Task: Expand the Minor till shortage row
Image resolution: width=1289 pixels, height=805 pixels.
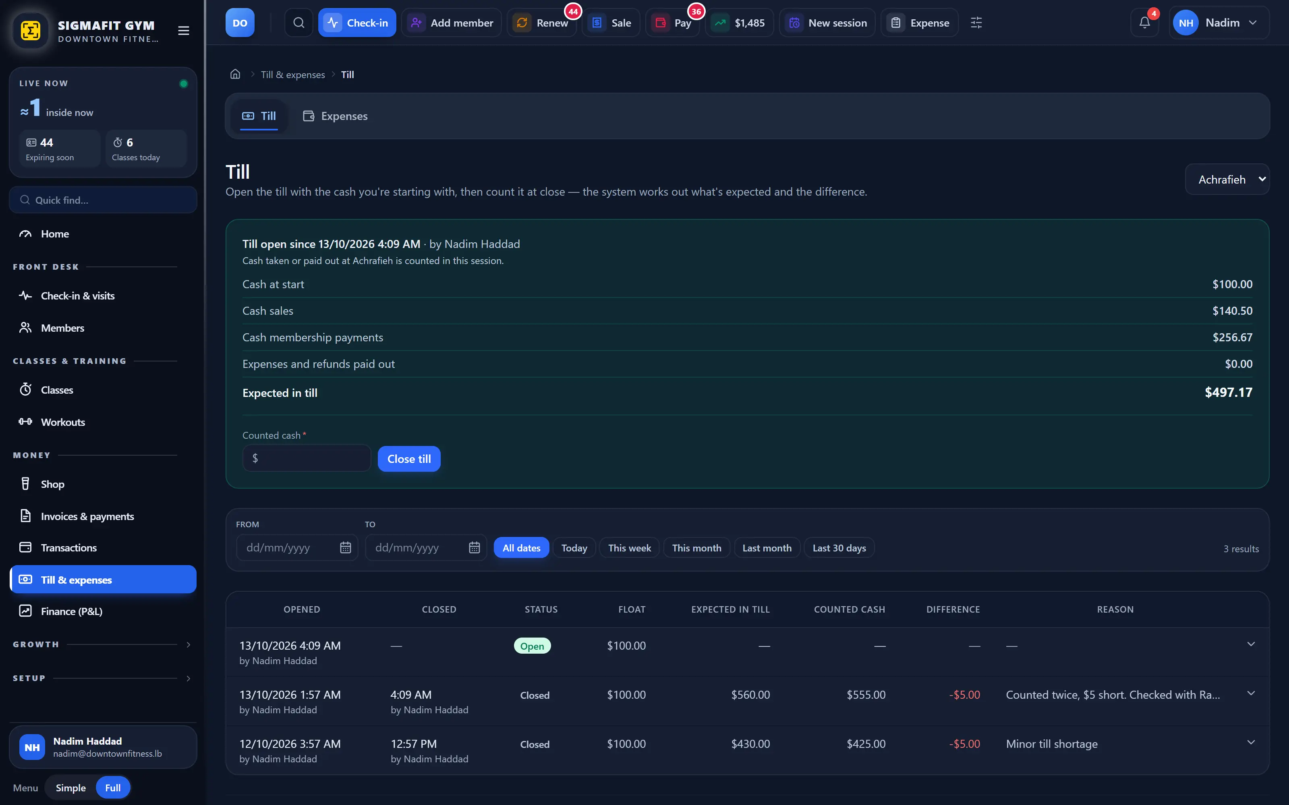Action: 1251,743
